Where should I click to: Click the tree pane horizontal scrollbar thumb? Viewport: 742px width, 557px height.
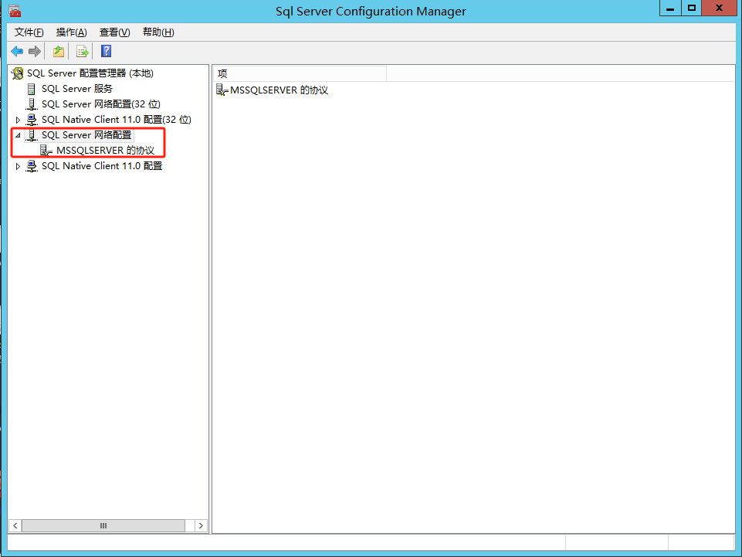103,526
